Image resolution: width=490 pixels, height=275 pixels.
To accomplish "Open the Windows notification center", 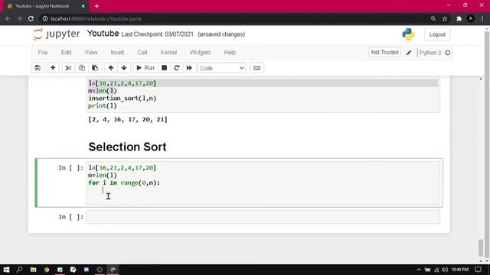I will pos(478,270).
